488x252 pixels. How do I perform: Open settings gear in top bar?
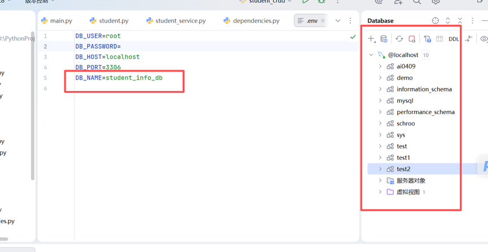436,2
